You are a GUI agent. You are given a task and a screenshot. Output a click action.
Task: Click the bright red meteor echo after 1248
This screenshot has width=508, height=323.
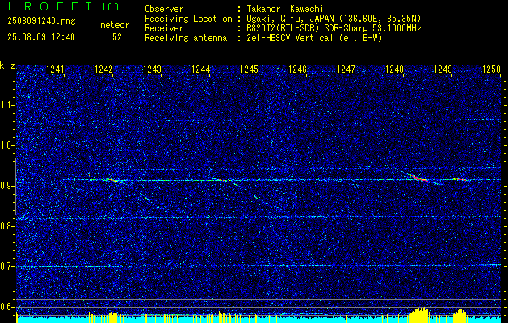(420, 178)
